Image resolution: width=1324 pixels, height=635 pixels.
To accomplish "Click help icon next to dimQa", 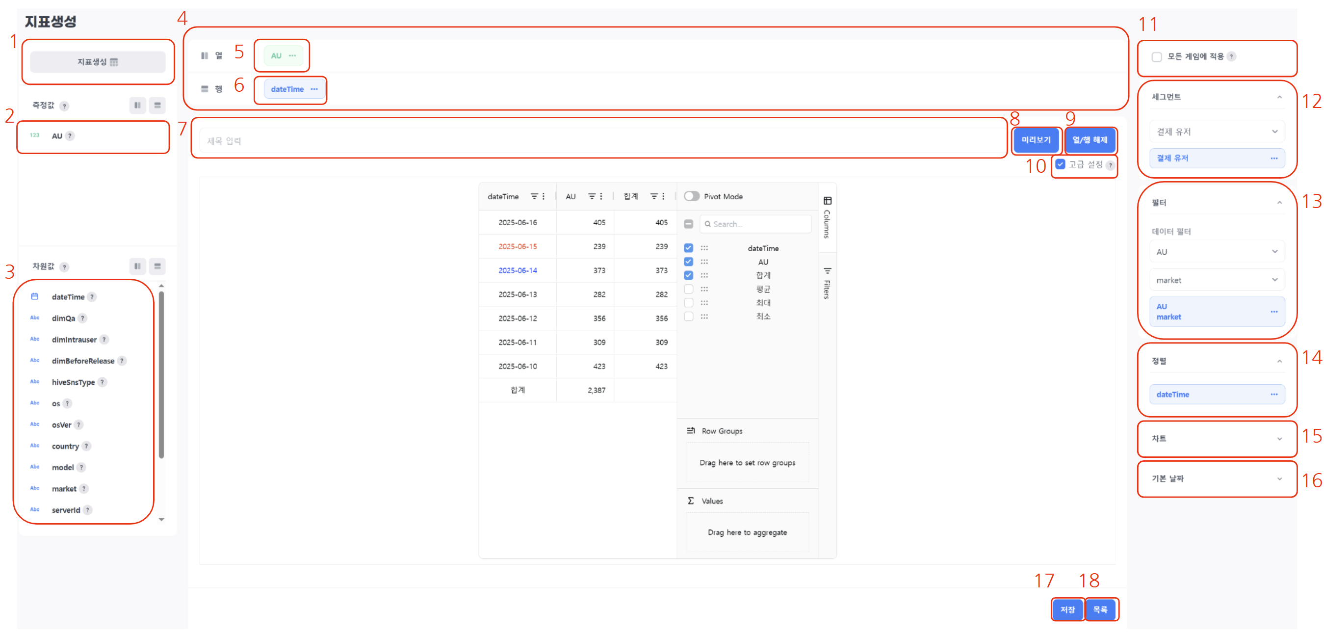I will pos(82,318).
